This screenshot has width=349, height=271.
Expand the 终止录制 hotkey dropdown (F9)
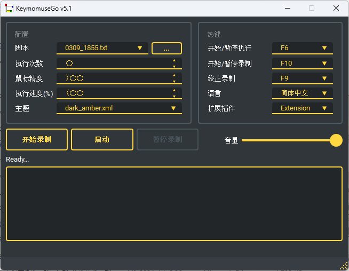click(x=303, y=78)
